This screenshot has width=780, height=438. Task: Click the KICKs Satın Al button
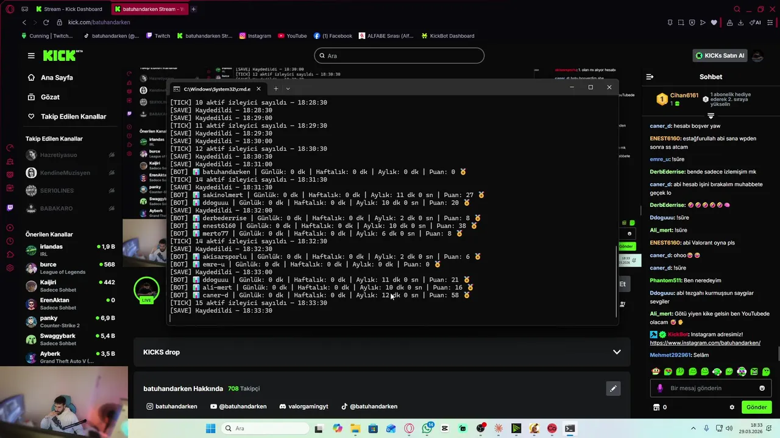(720, 55)
